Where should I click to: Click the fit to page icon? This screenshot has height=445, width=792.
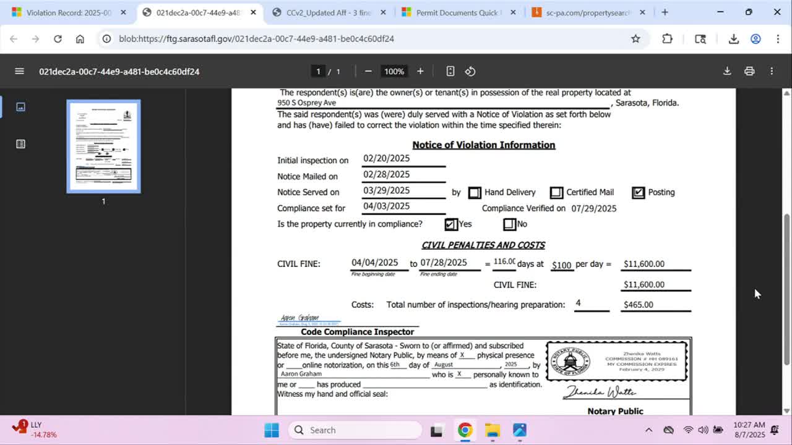click(x=450, y=71)
